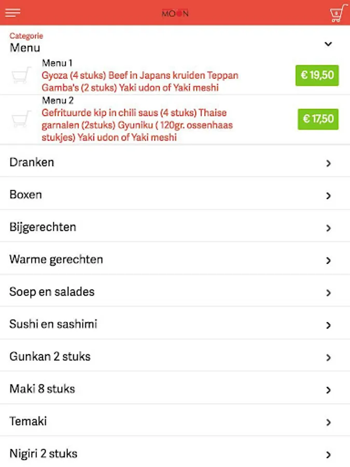350x467 pixels.
Task: Select the Menu 1 description text
Action: point(140,81)
